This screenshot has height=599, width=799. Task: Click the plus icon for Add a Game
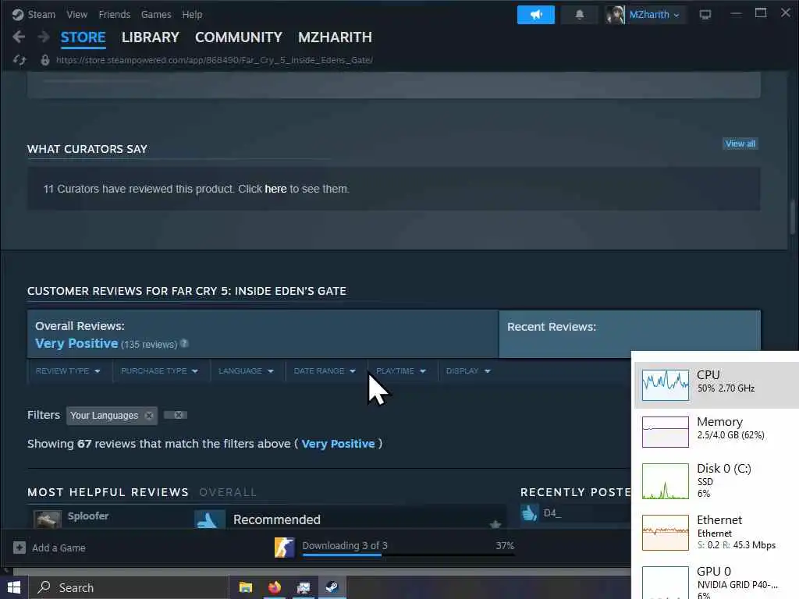(20, 548)
